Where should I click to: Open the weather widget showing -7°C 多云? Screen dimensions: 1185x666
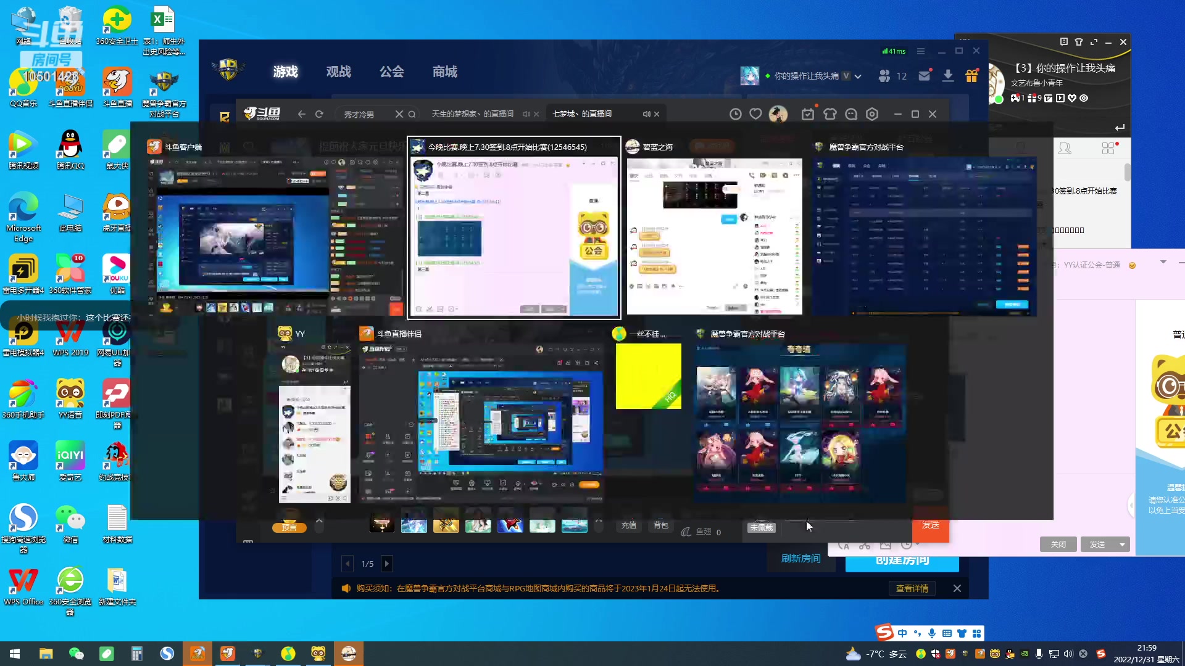[x=876, y=654]
